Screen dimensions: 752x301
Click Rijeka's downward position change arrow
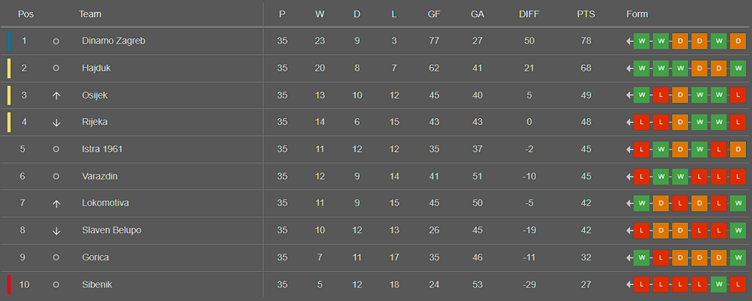(56, 123)
